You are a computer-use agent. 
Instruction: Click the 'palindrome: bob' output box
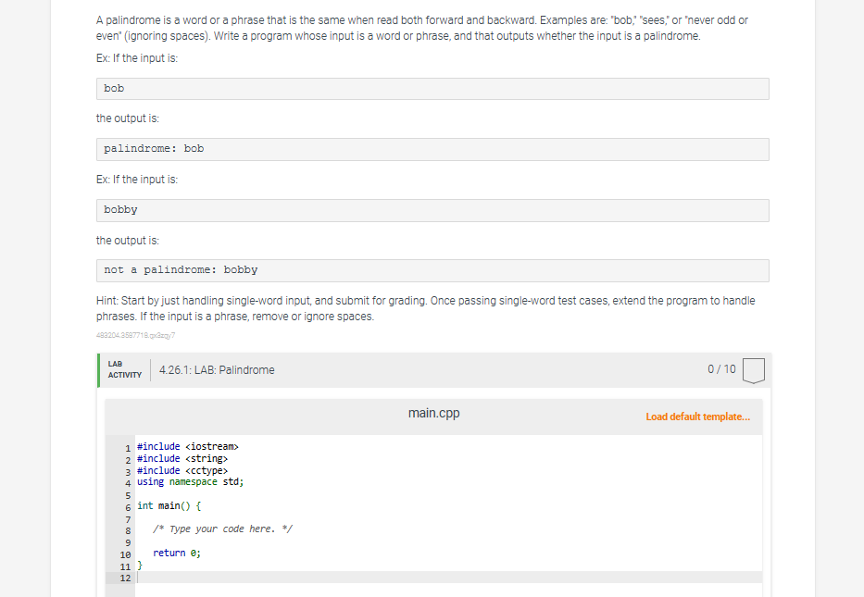tap(432, 149)
